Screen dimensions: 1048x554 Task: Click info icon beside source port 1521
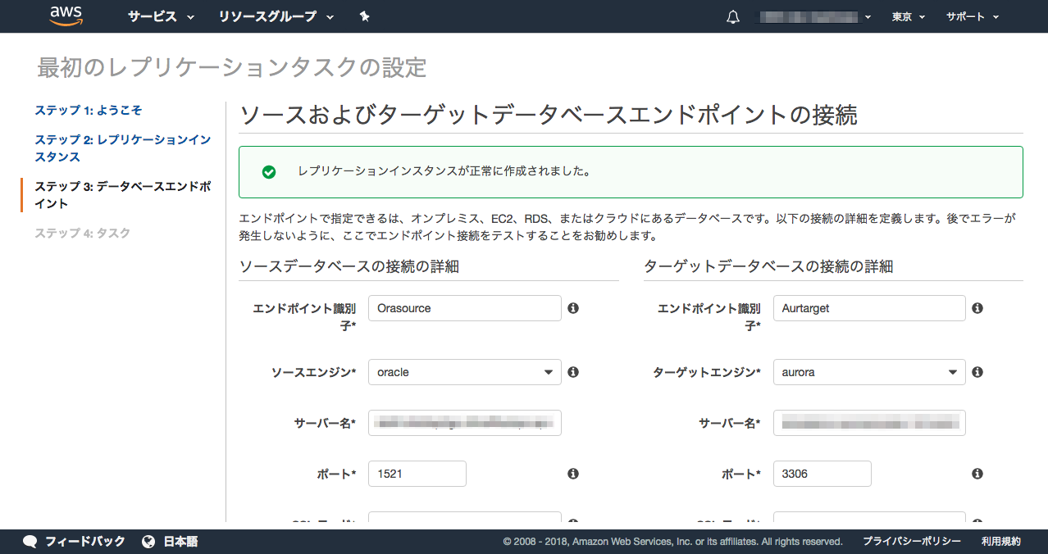tap(573, 474)
